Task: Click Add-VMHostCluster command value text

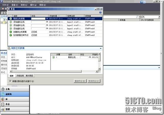Action: pos(34,57)
